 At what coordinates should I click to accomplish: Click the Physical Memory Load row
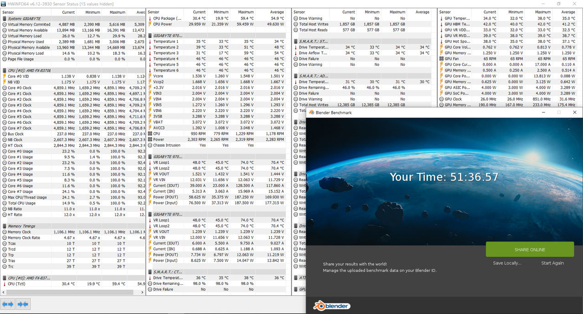(73, 53)
